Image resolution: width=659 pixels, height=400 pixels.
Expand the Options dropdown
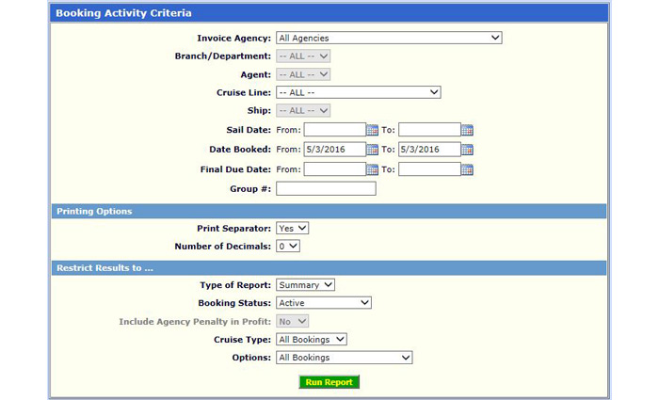pyautogui.click(x=344, y=358)
